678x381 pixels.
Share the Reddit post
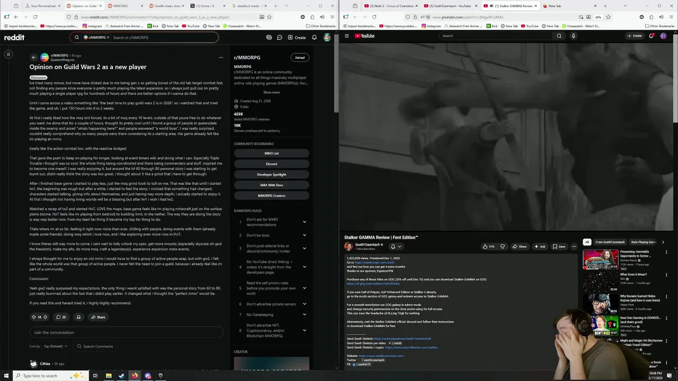(x=98, y=317)
